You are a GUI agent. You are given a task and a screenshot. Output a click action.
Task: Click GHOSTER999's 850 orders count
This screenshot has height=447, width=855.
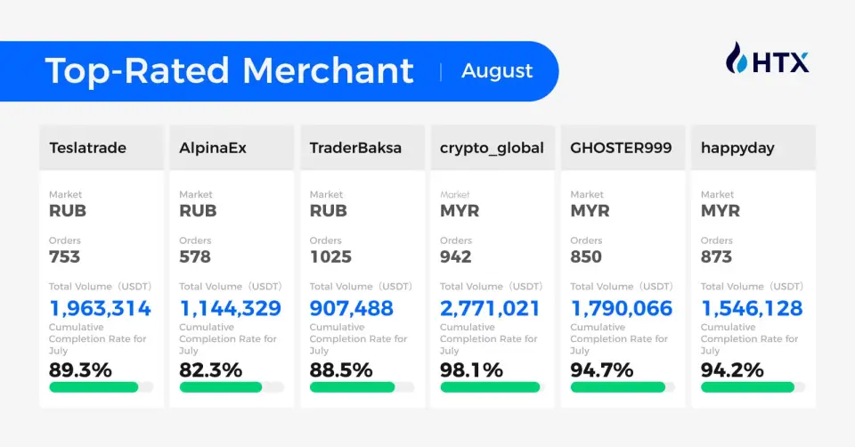tap(586, 257)
